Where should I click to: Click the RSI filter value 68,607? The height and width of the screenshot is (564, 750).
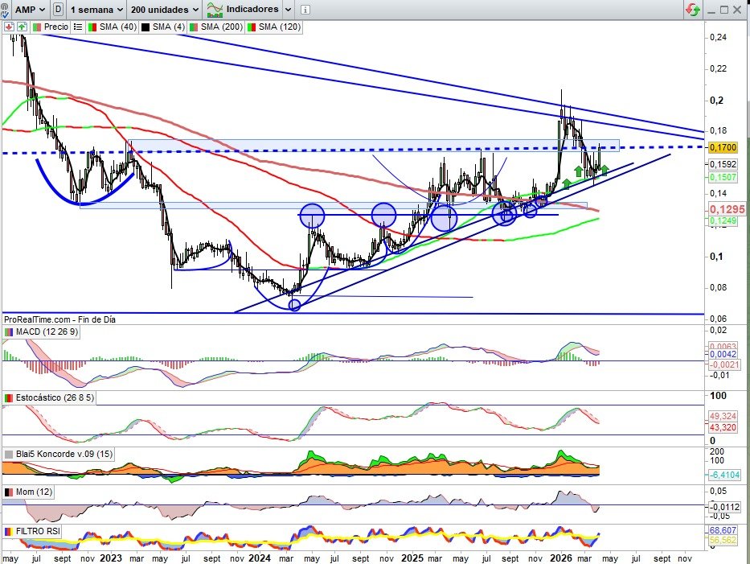(x=723, y=530)
